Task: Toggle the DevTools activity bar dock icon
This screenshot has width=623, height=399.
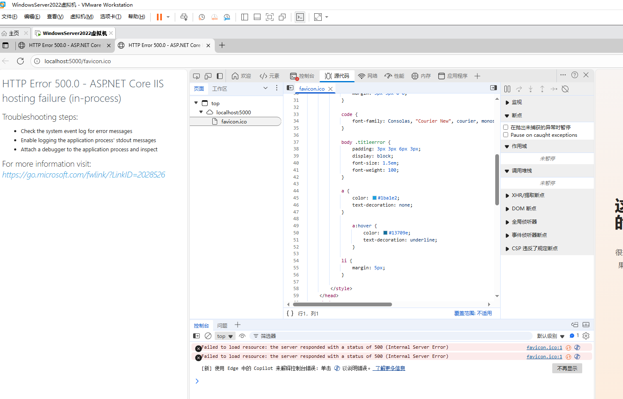Action: click(220, 76)
